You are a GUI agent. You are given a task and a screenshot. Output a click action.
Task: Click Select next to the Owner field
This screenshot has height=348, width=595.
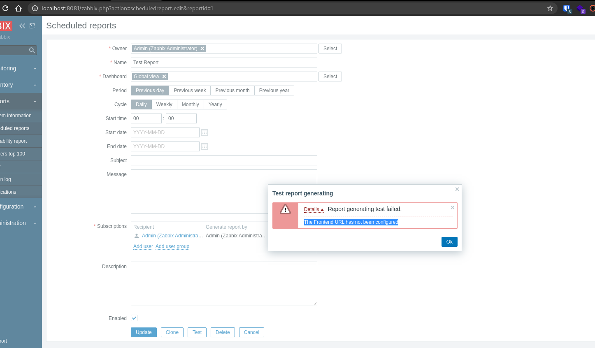330,49
